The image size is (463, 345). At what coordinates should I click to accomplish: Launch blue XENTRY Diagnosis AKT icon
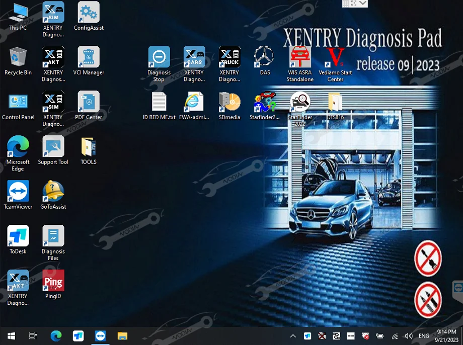[x=18, y=288]
